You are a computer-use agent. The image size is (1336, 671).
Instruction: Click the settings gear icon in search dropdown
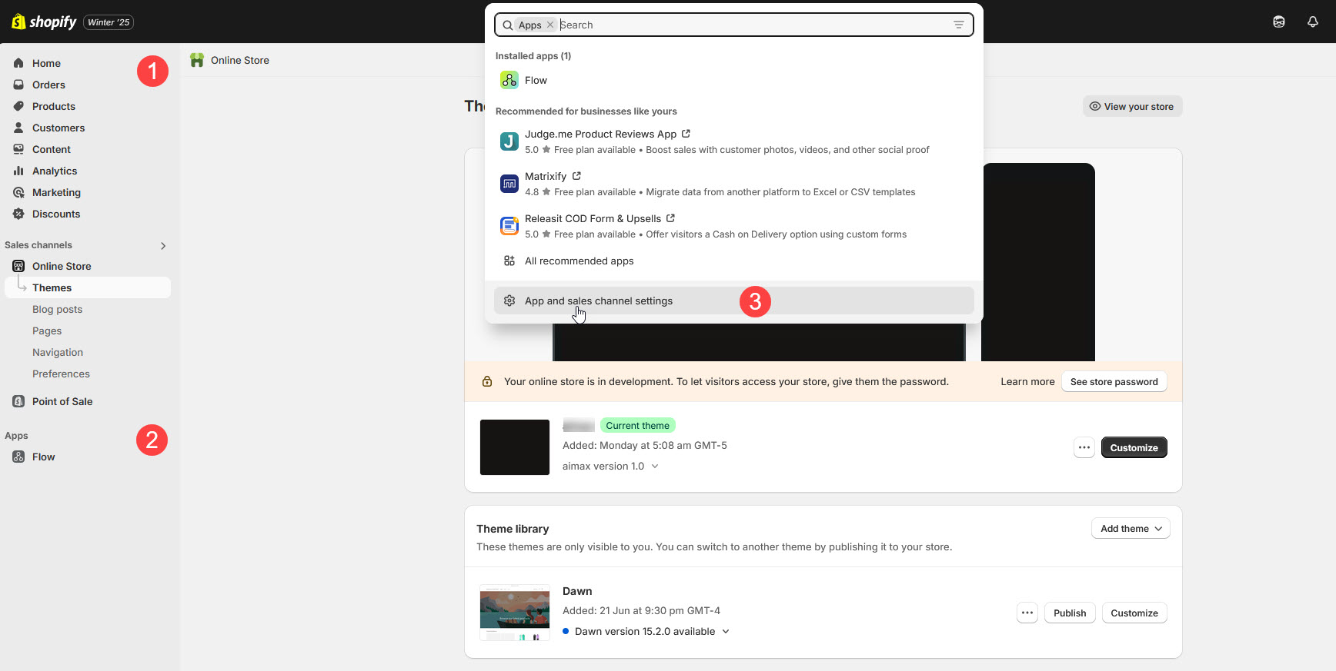click(509, 301)
